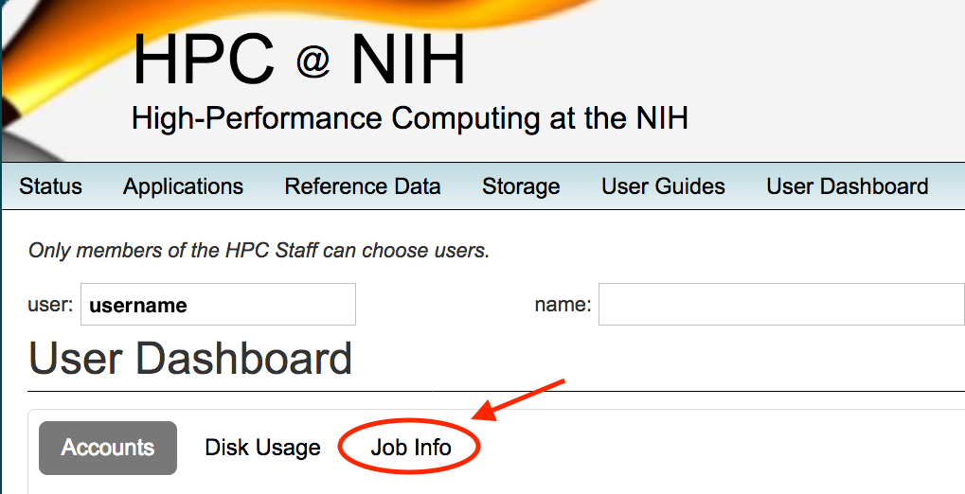Click the large User Dashboard page heading
Image resolution: width=965 pixels, height=494 pixels.
(x=190, y=360)
